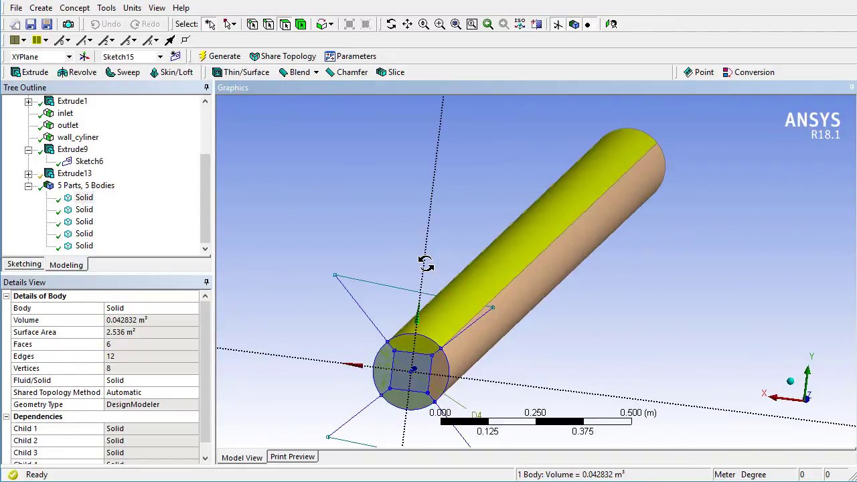Select the Chamfer tool
The width and height of the screenshot is (857, 482).
pyautogui.click(x=346, y=72)
